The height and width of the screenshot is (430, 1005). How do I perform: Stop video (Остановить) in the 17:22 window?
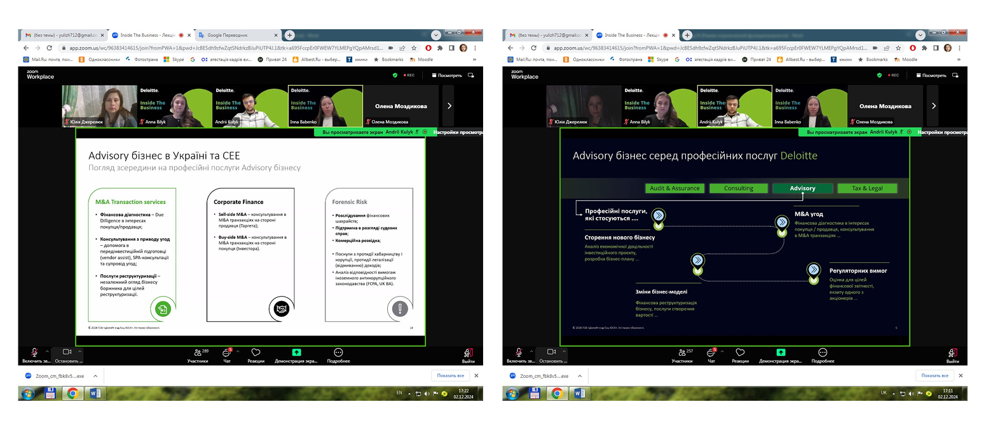coord(67,356)
